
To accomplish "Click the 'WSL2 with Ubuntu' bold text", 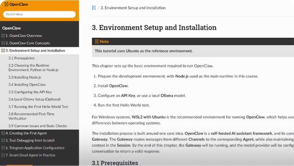I will click(x=149, y=117).
